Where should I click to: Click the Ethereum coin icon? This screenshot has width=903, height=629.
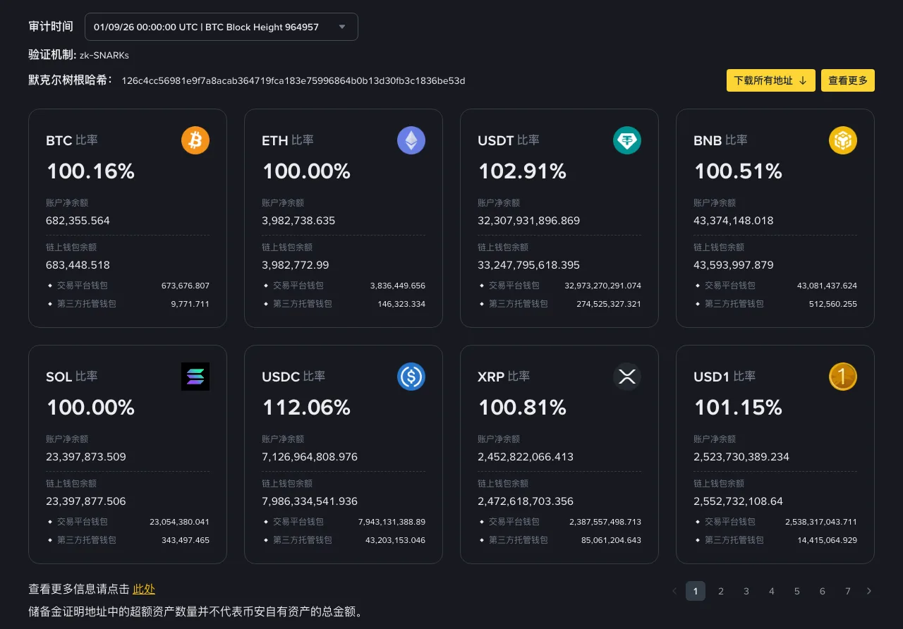(411, 140)
